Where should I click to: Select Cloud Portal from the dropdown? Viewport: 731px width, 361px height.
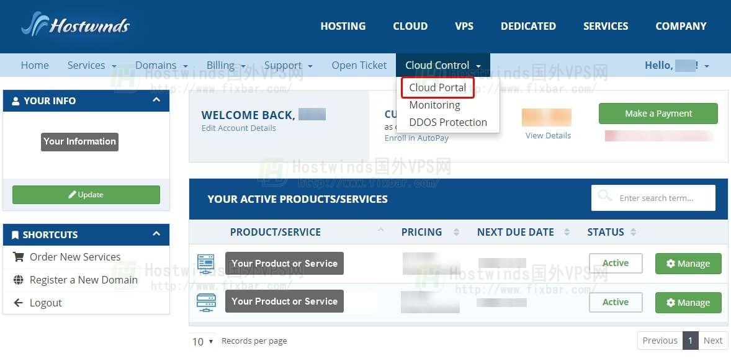pyautogui.click(x=437, y=87)
